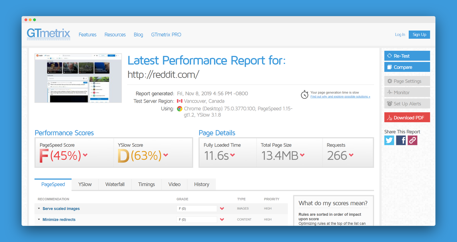Click the D (63%) YSlow score

click(140, 156)
